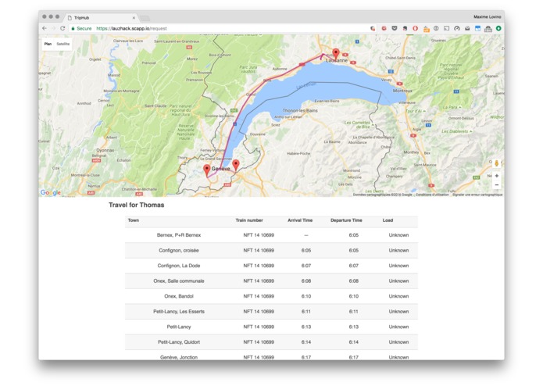
Task: Click the train number in Bernex row
Action: [x=259, y=235]
